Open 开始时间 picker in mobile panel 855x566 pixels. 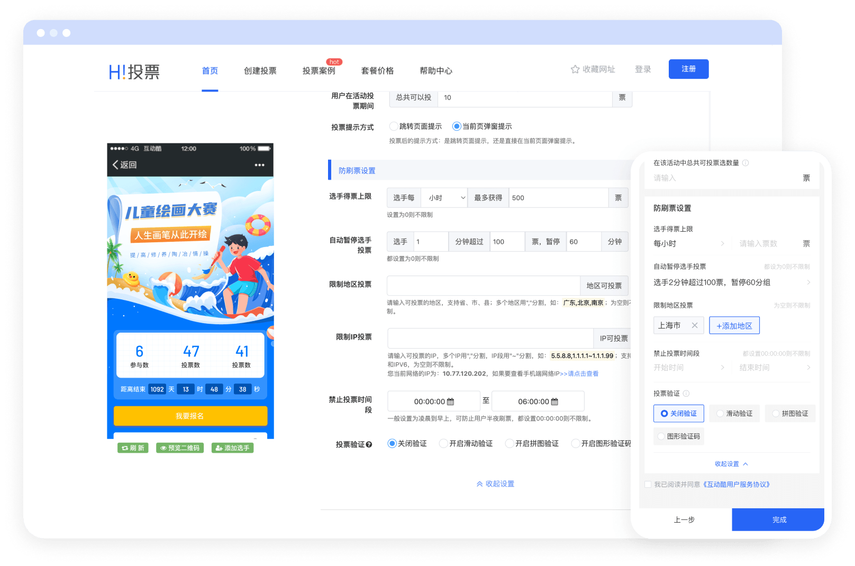coord(689,368)
